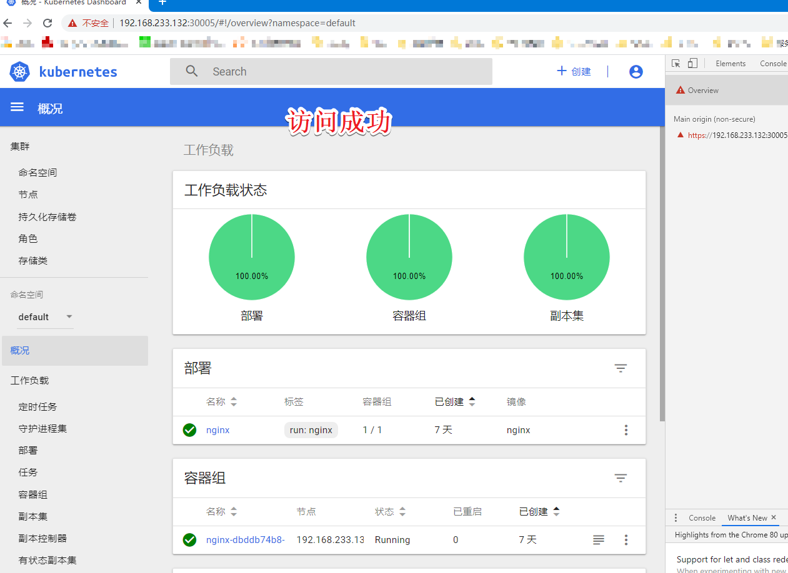Viewport: 788px width, 573px height.
Task: Click the 创建 button
Action: [x=574, y=72]
